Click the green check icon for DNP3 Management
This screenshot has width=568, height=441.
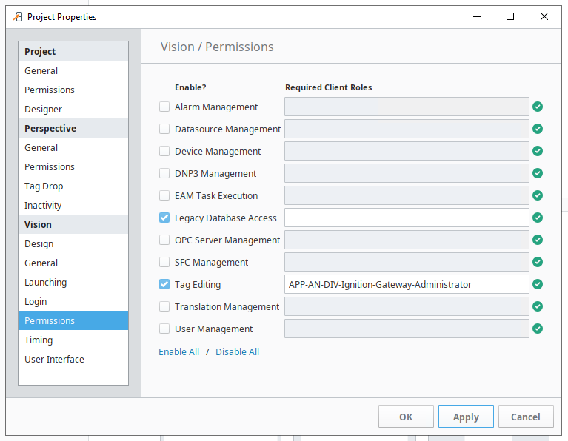coord(538,173)
